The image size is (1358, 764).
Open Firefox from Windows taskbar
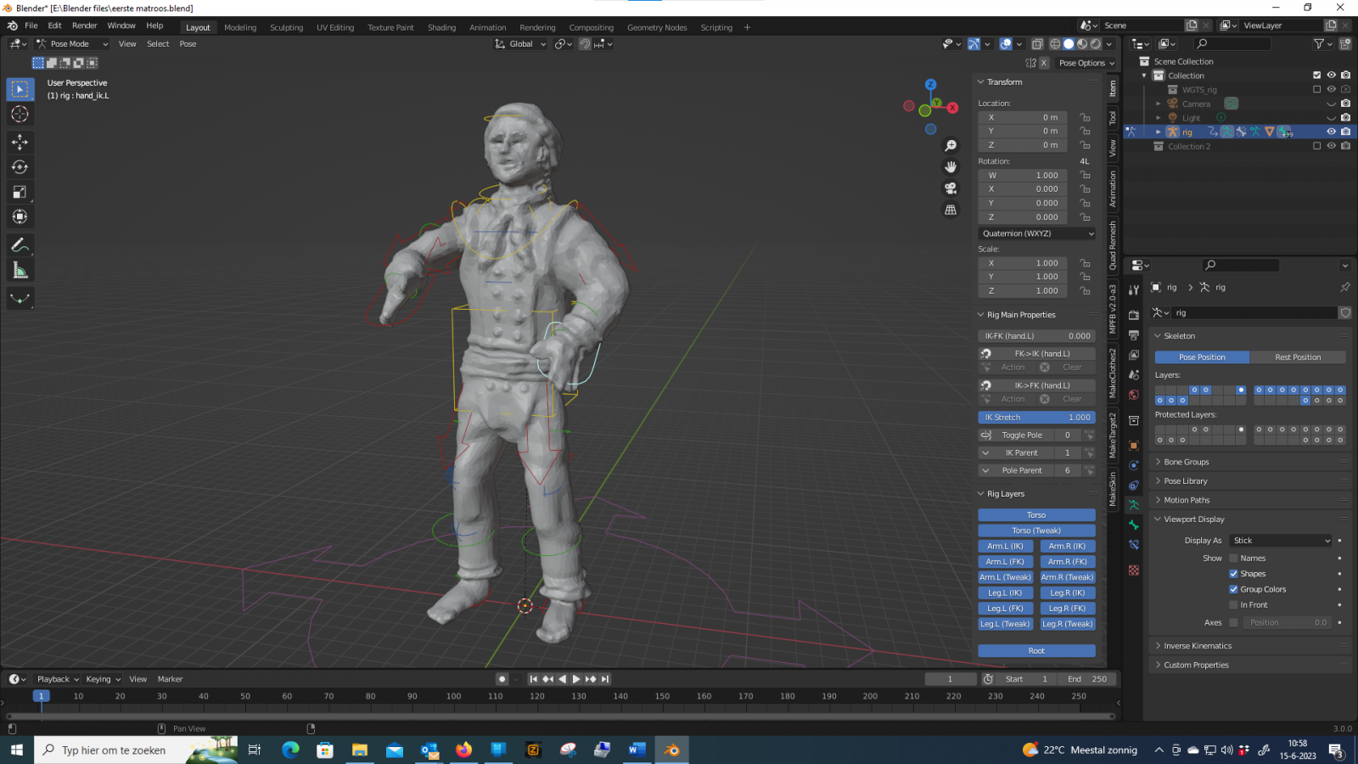(x=463, y=750)
